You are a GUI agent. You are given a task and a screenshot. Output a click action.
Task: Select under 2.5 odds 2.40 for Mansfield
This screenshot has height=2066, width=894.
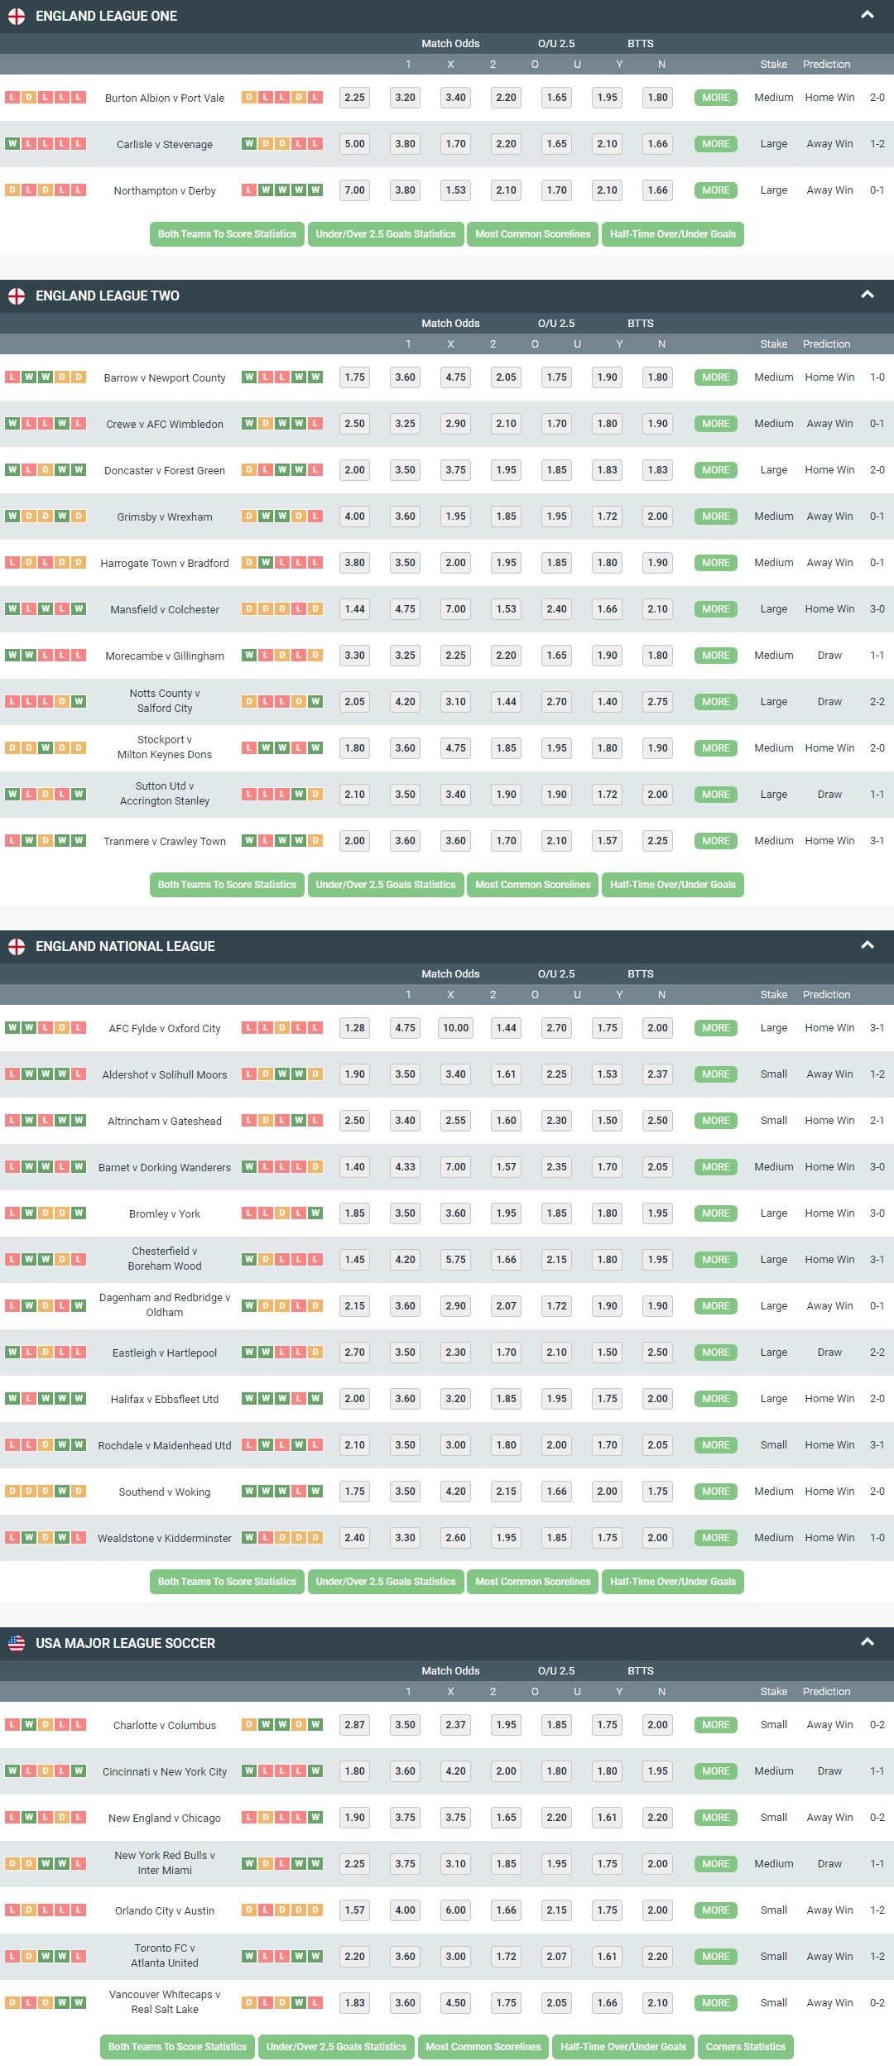557,609
